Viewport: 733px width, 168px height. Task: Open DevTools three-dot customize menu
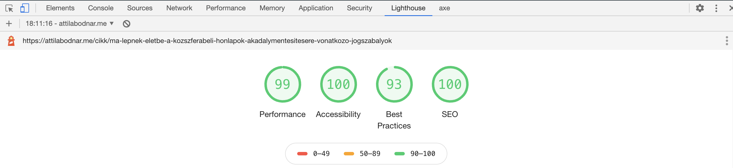click(x=716, y=8)
